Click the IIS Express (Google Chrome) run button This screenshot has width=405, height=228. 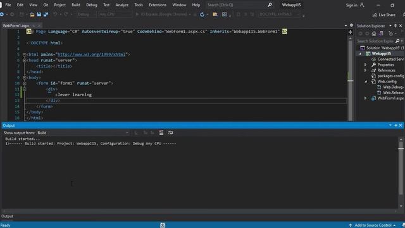click(x=163, y=14)
